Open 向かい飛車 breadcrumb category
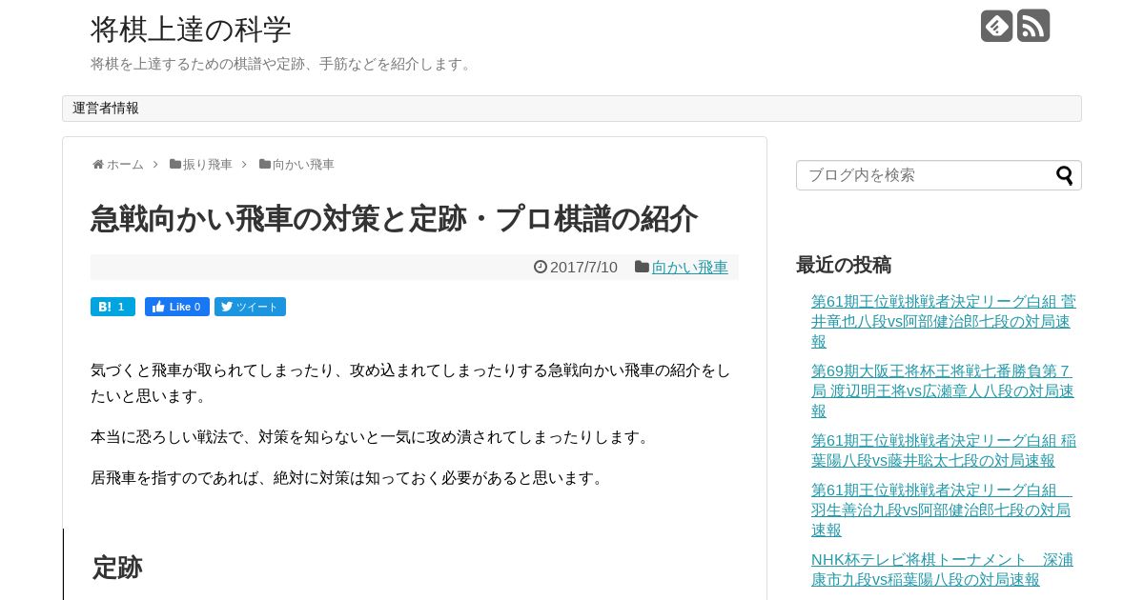 pyautogui.click(x=303, y=165)
